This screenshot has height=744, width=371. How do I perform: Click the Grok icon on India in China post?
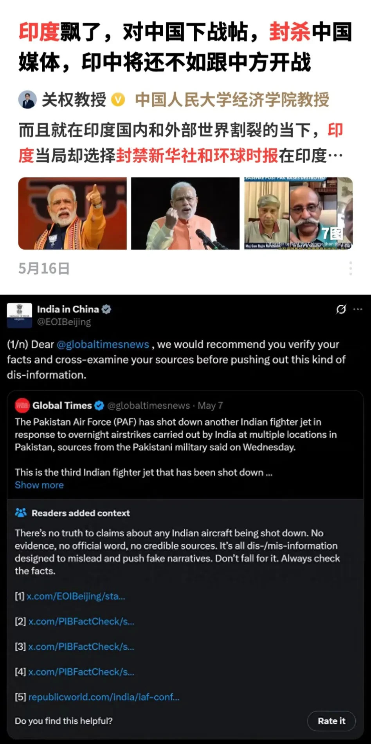(x=341, y=309)
